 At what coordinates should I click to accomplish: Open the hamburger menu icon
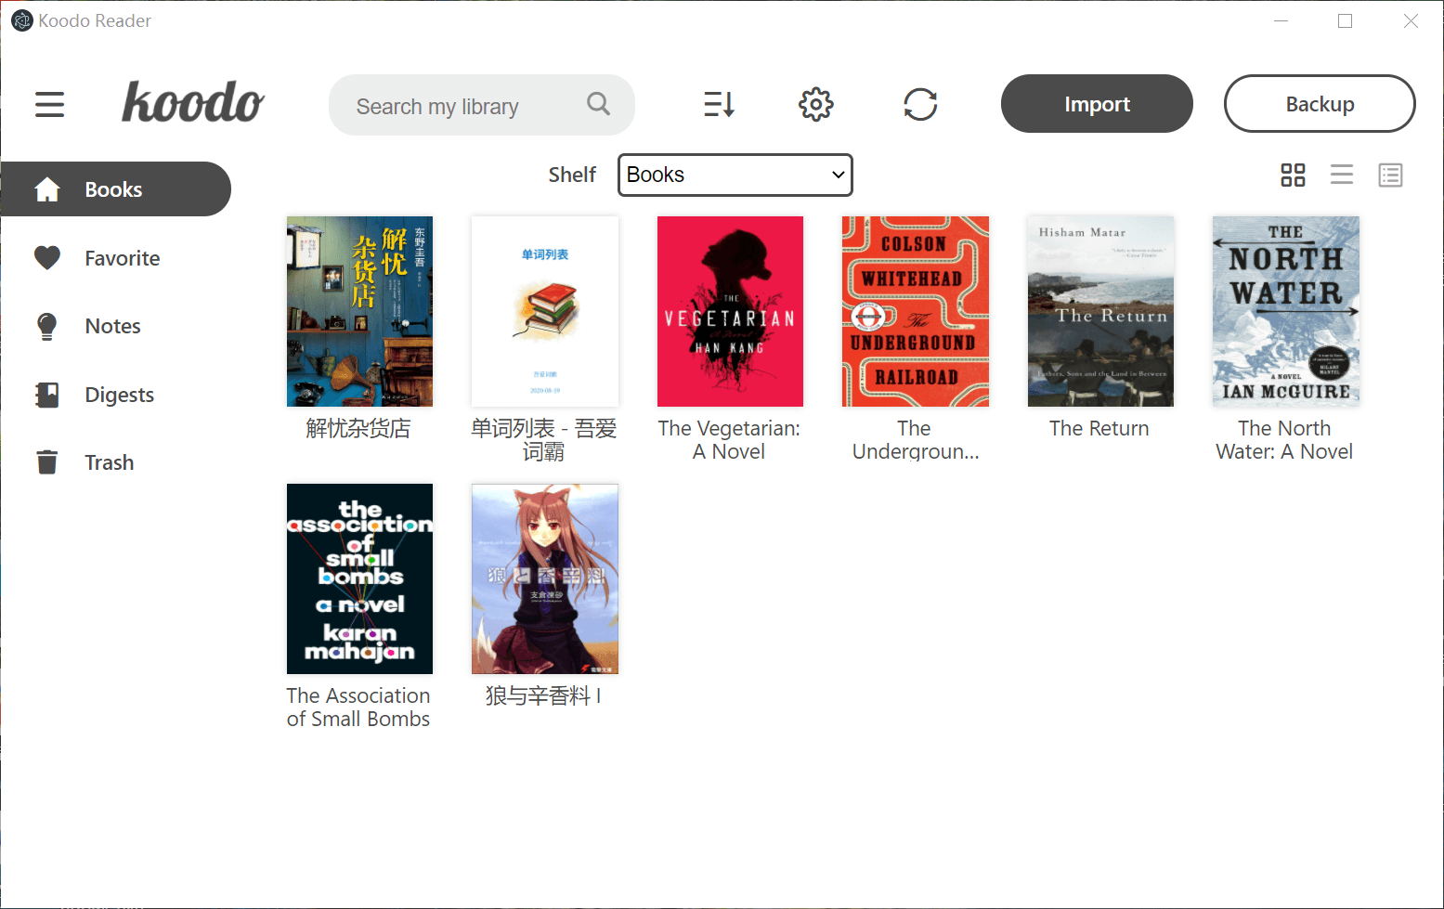[49, 104]
